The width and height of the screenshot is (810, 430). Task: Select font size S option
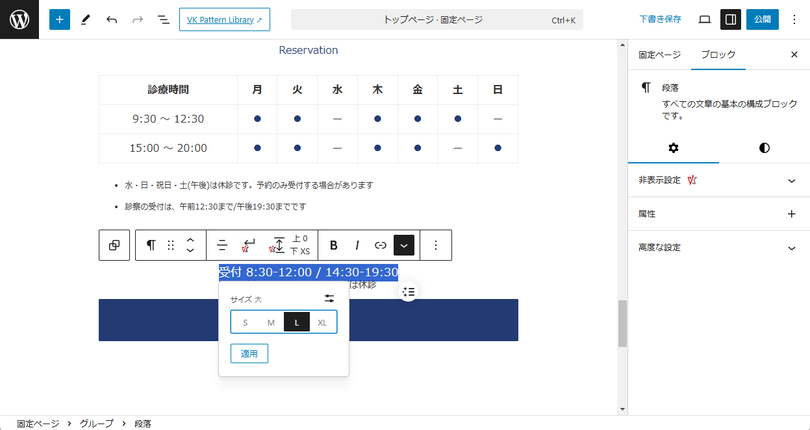click(245, 322)
